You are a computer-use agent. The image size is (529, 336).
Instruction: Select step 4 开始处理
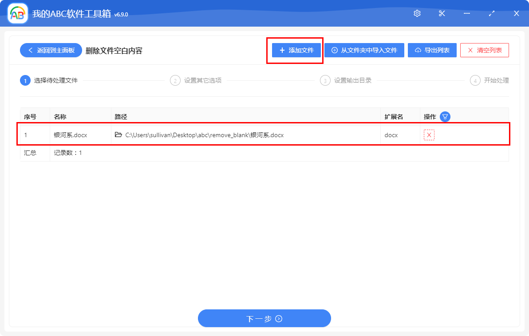click(490, 80)
